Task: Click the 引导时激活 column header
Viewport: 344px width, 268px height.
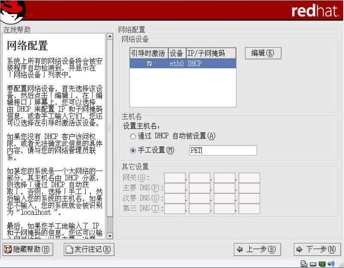Action: coord(149,53)
